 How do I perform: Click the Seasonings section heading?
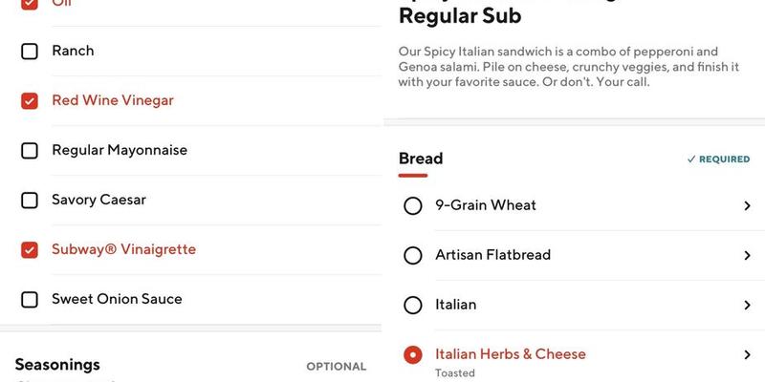57,365
